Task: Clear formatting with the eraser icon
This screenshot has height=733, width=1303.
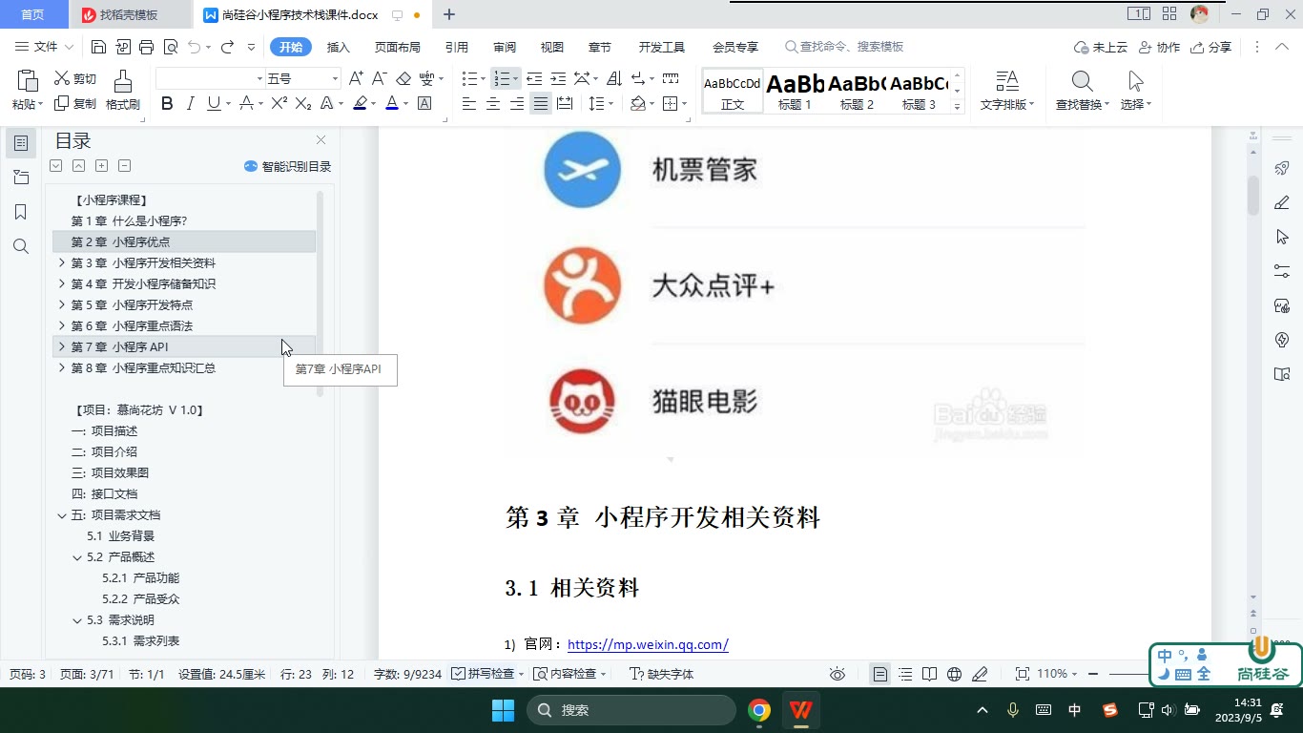Action: tap(403, 78)
